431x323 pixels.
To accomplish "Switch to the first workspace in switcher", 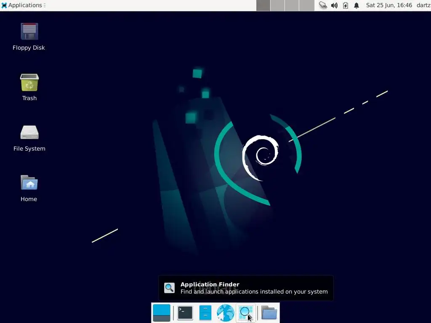I will coord(263,5).
